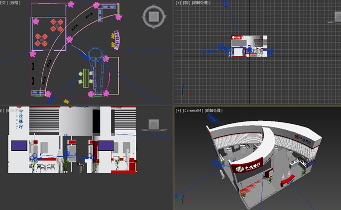This screenshot has height=210, width=341.
Task: Open the [前] view label menu
Action: pos(186,3)
